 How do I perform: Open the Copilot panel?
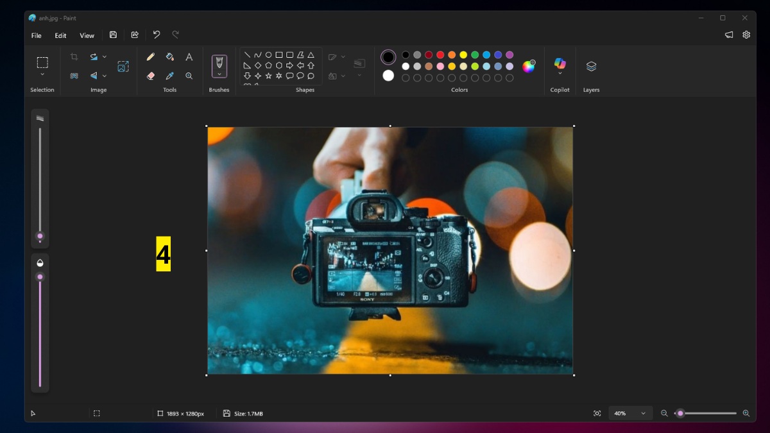click(560, 66)
